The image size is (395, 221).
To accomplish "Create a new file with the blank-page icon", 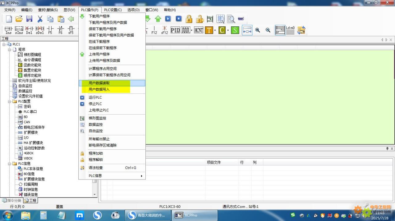I will pyautogui.click(x=9, y=19).
